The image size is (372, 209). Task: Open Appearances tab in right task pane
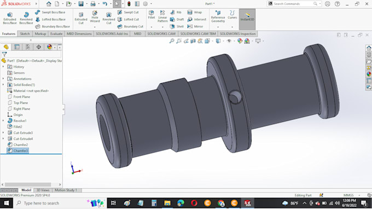click(x=369, y=74)
